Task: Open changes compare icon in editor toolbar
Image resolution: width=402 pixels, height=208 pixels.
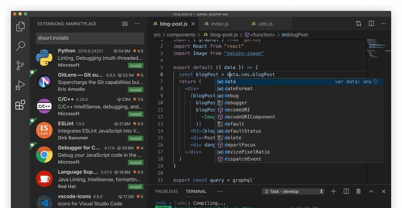Action: tap(358, 23)
